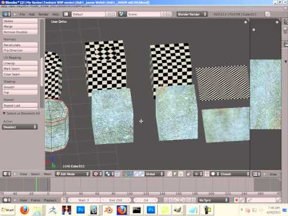
Task: Click the 3D manipulator toggle icon
Action: (125, 174)
